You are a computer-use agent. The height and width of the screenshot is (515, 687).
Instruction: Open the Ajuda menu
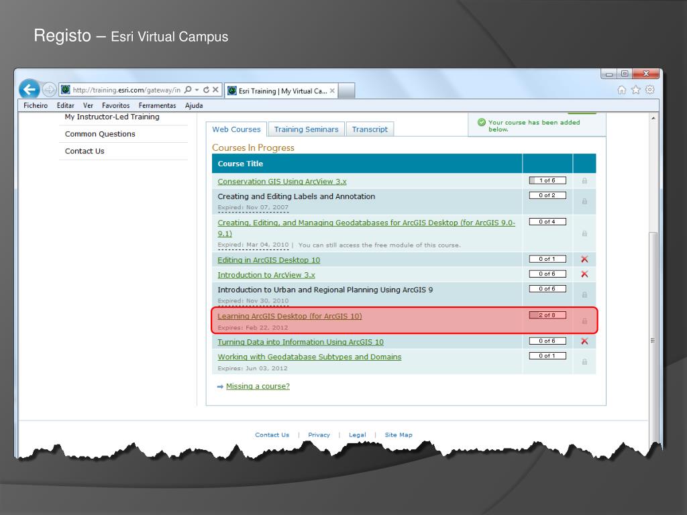coord(194,105)
